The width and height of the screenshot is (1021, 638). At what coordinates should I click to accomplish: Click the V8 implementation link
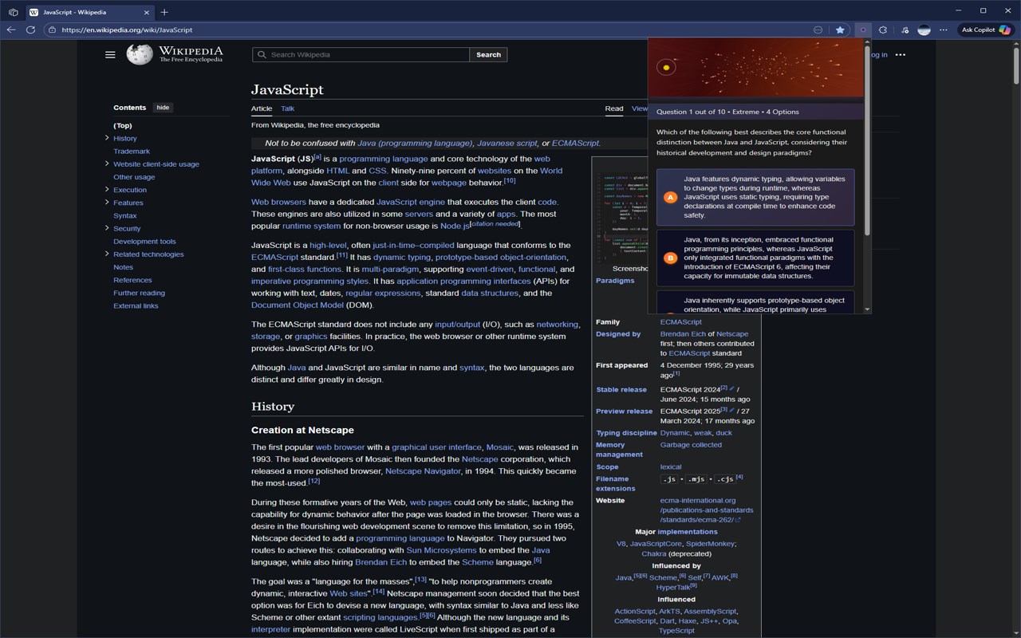coord(621,544)
